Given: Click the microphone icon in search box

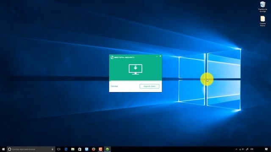Looking at the screenshot, I should click(53, 149).
